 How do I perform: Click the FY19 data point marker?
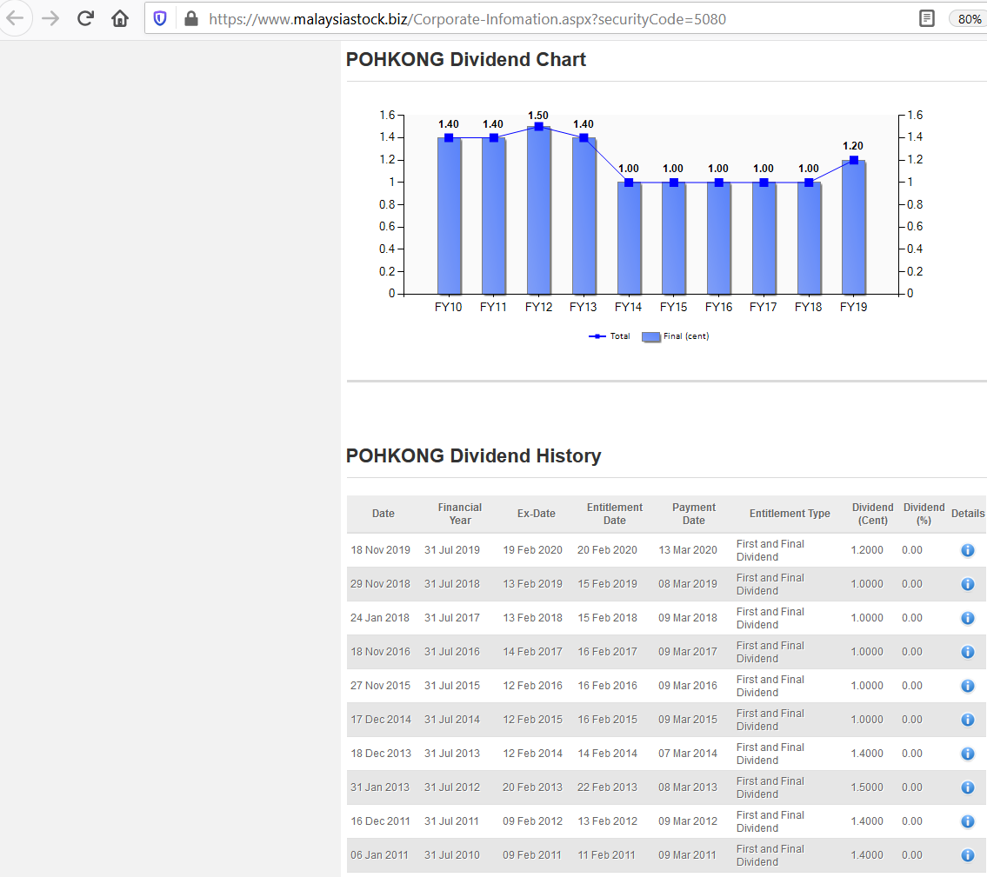coord(854,160)
